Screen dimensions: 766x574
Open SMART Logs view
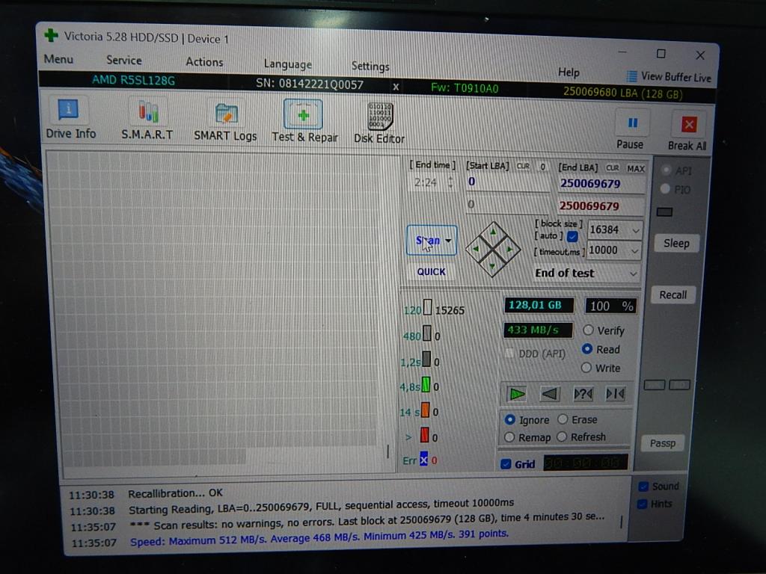click(x=225, y=122)
